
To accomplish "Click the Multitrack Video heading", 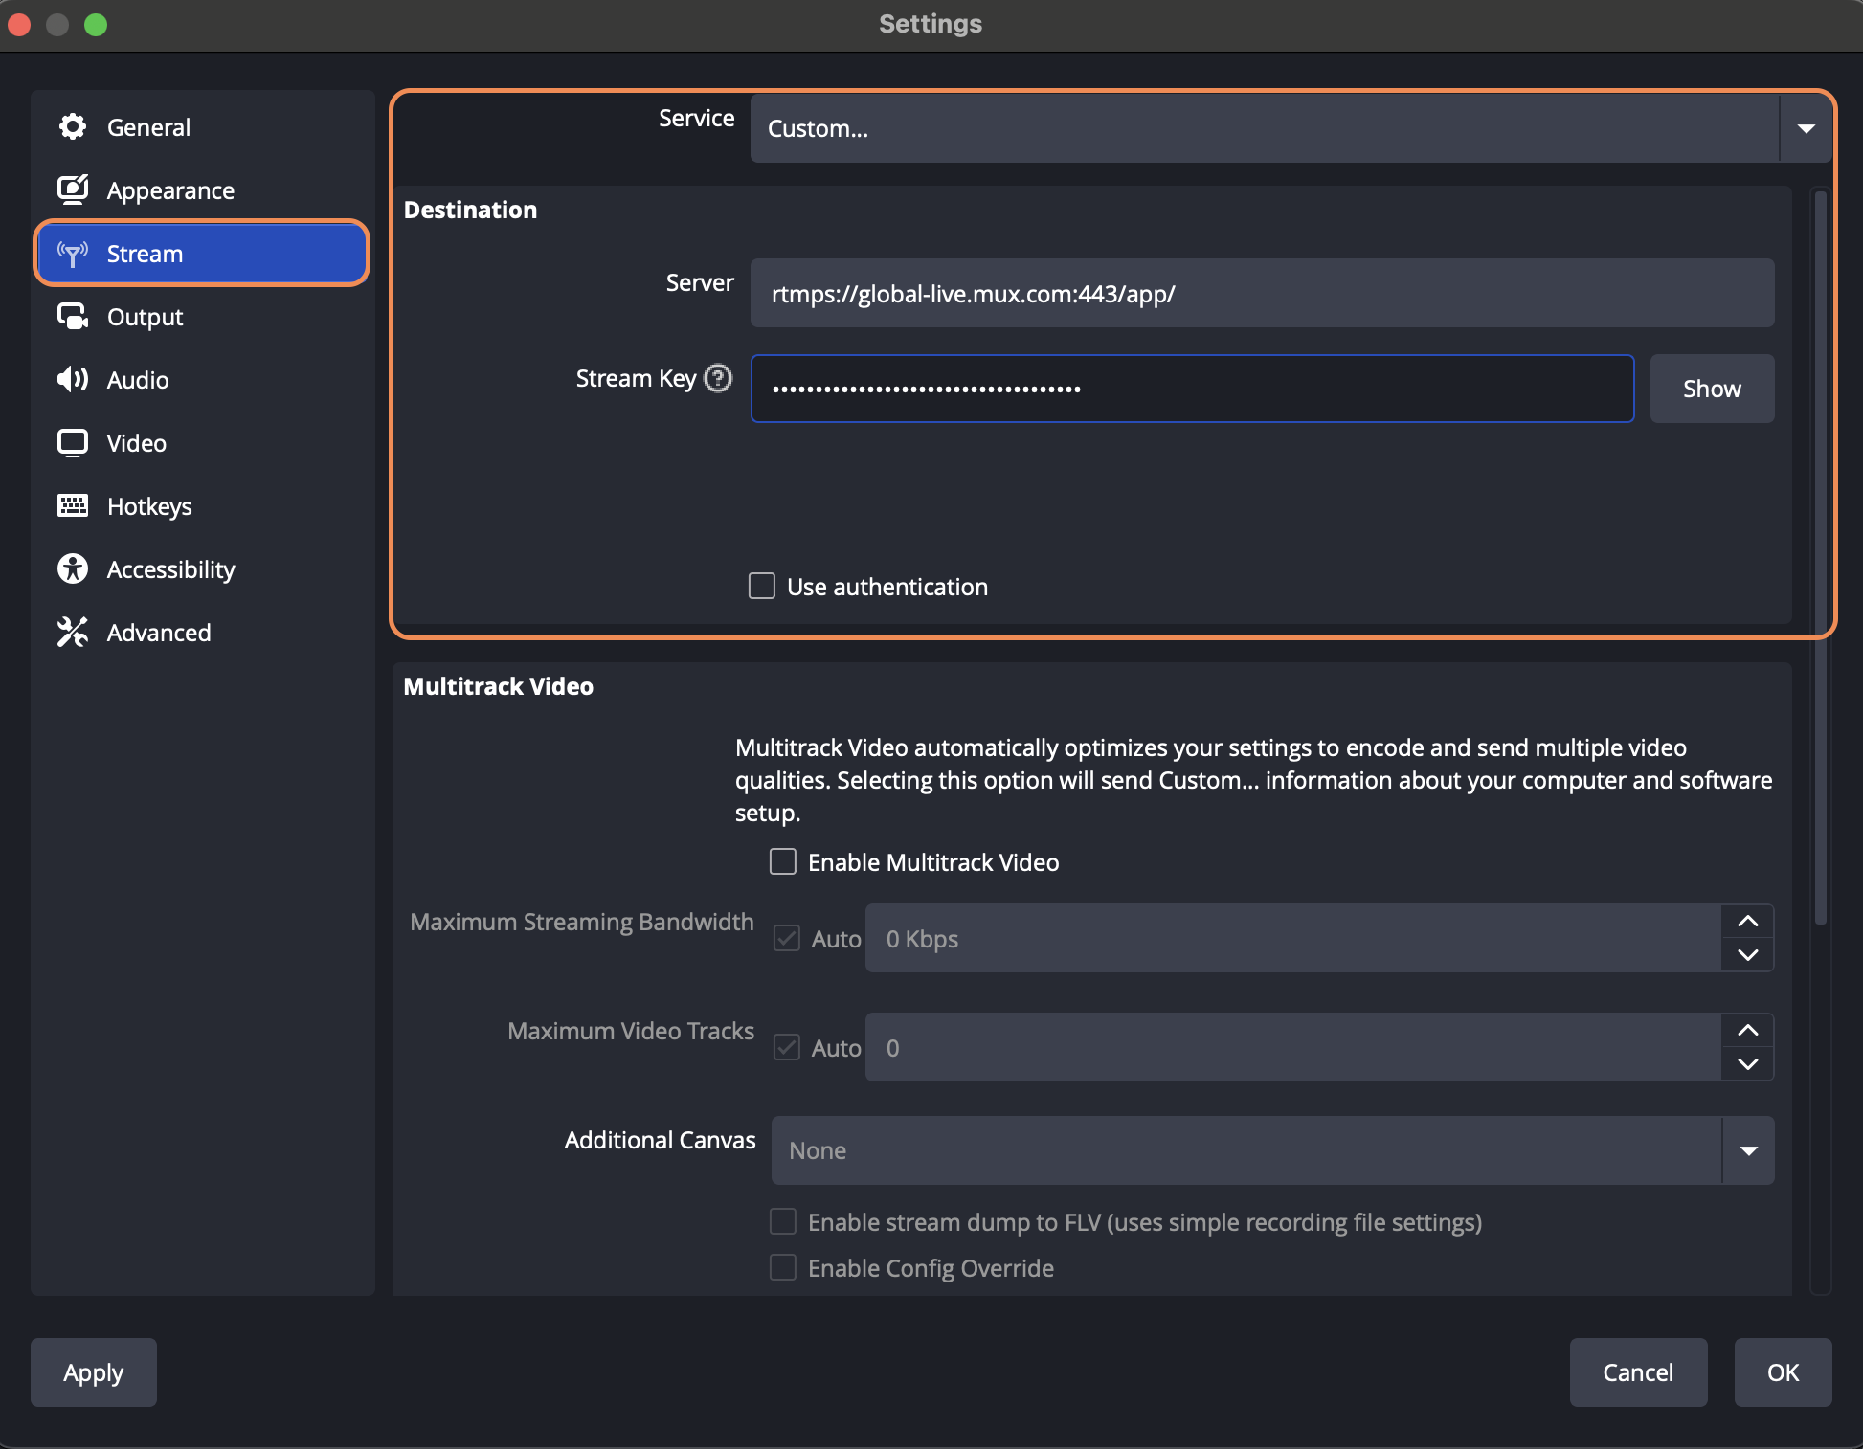I will coord(498,686).
